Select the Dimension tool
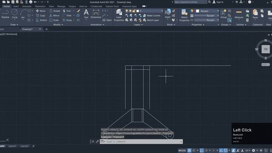This screenshot has height=153, width=272. pyautogui.click(x=96, y=14)
